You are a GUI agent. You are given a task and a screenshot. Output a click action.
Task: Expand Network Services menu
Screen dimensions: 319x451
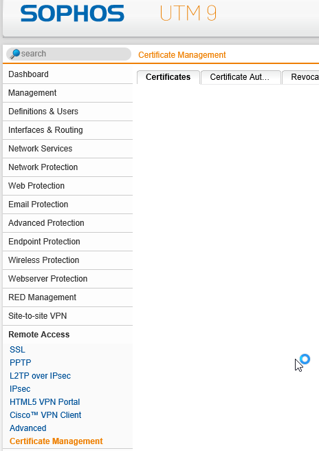pyautogui.click(x=68, y=149)
